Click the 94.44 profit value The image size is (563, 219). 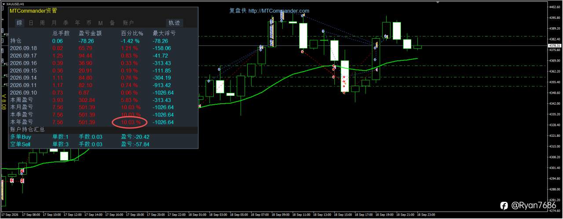85,55
